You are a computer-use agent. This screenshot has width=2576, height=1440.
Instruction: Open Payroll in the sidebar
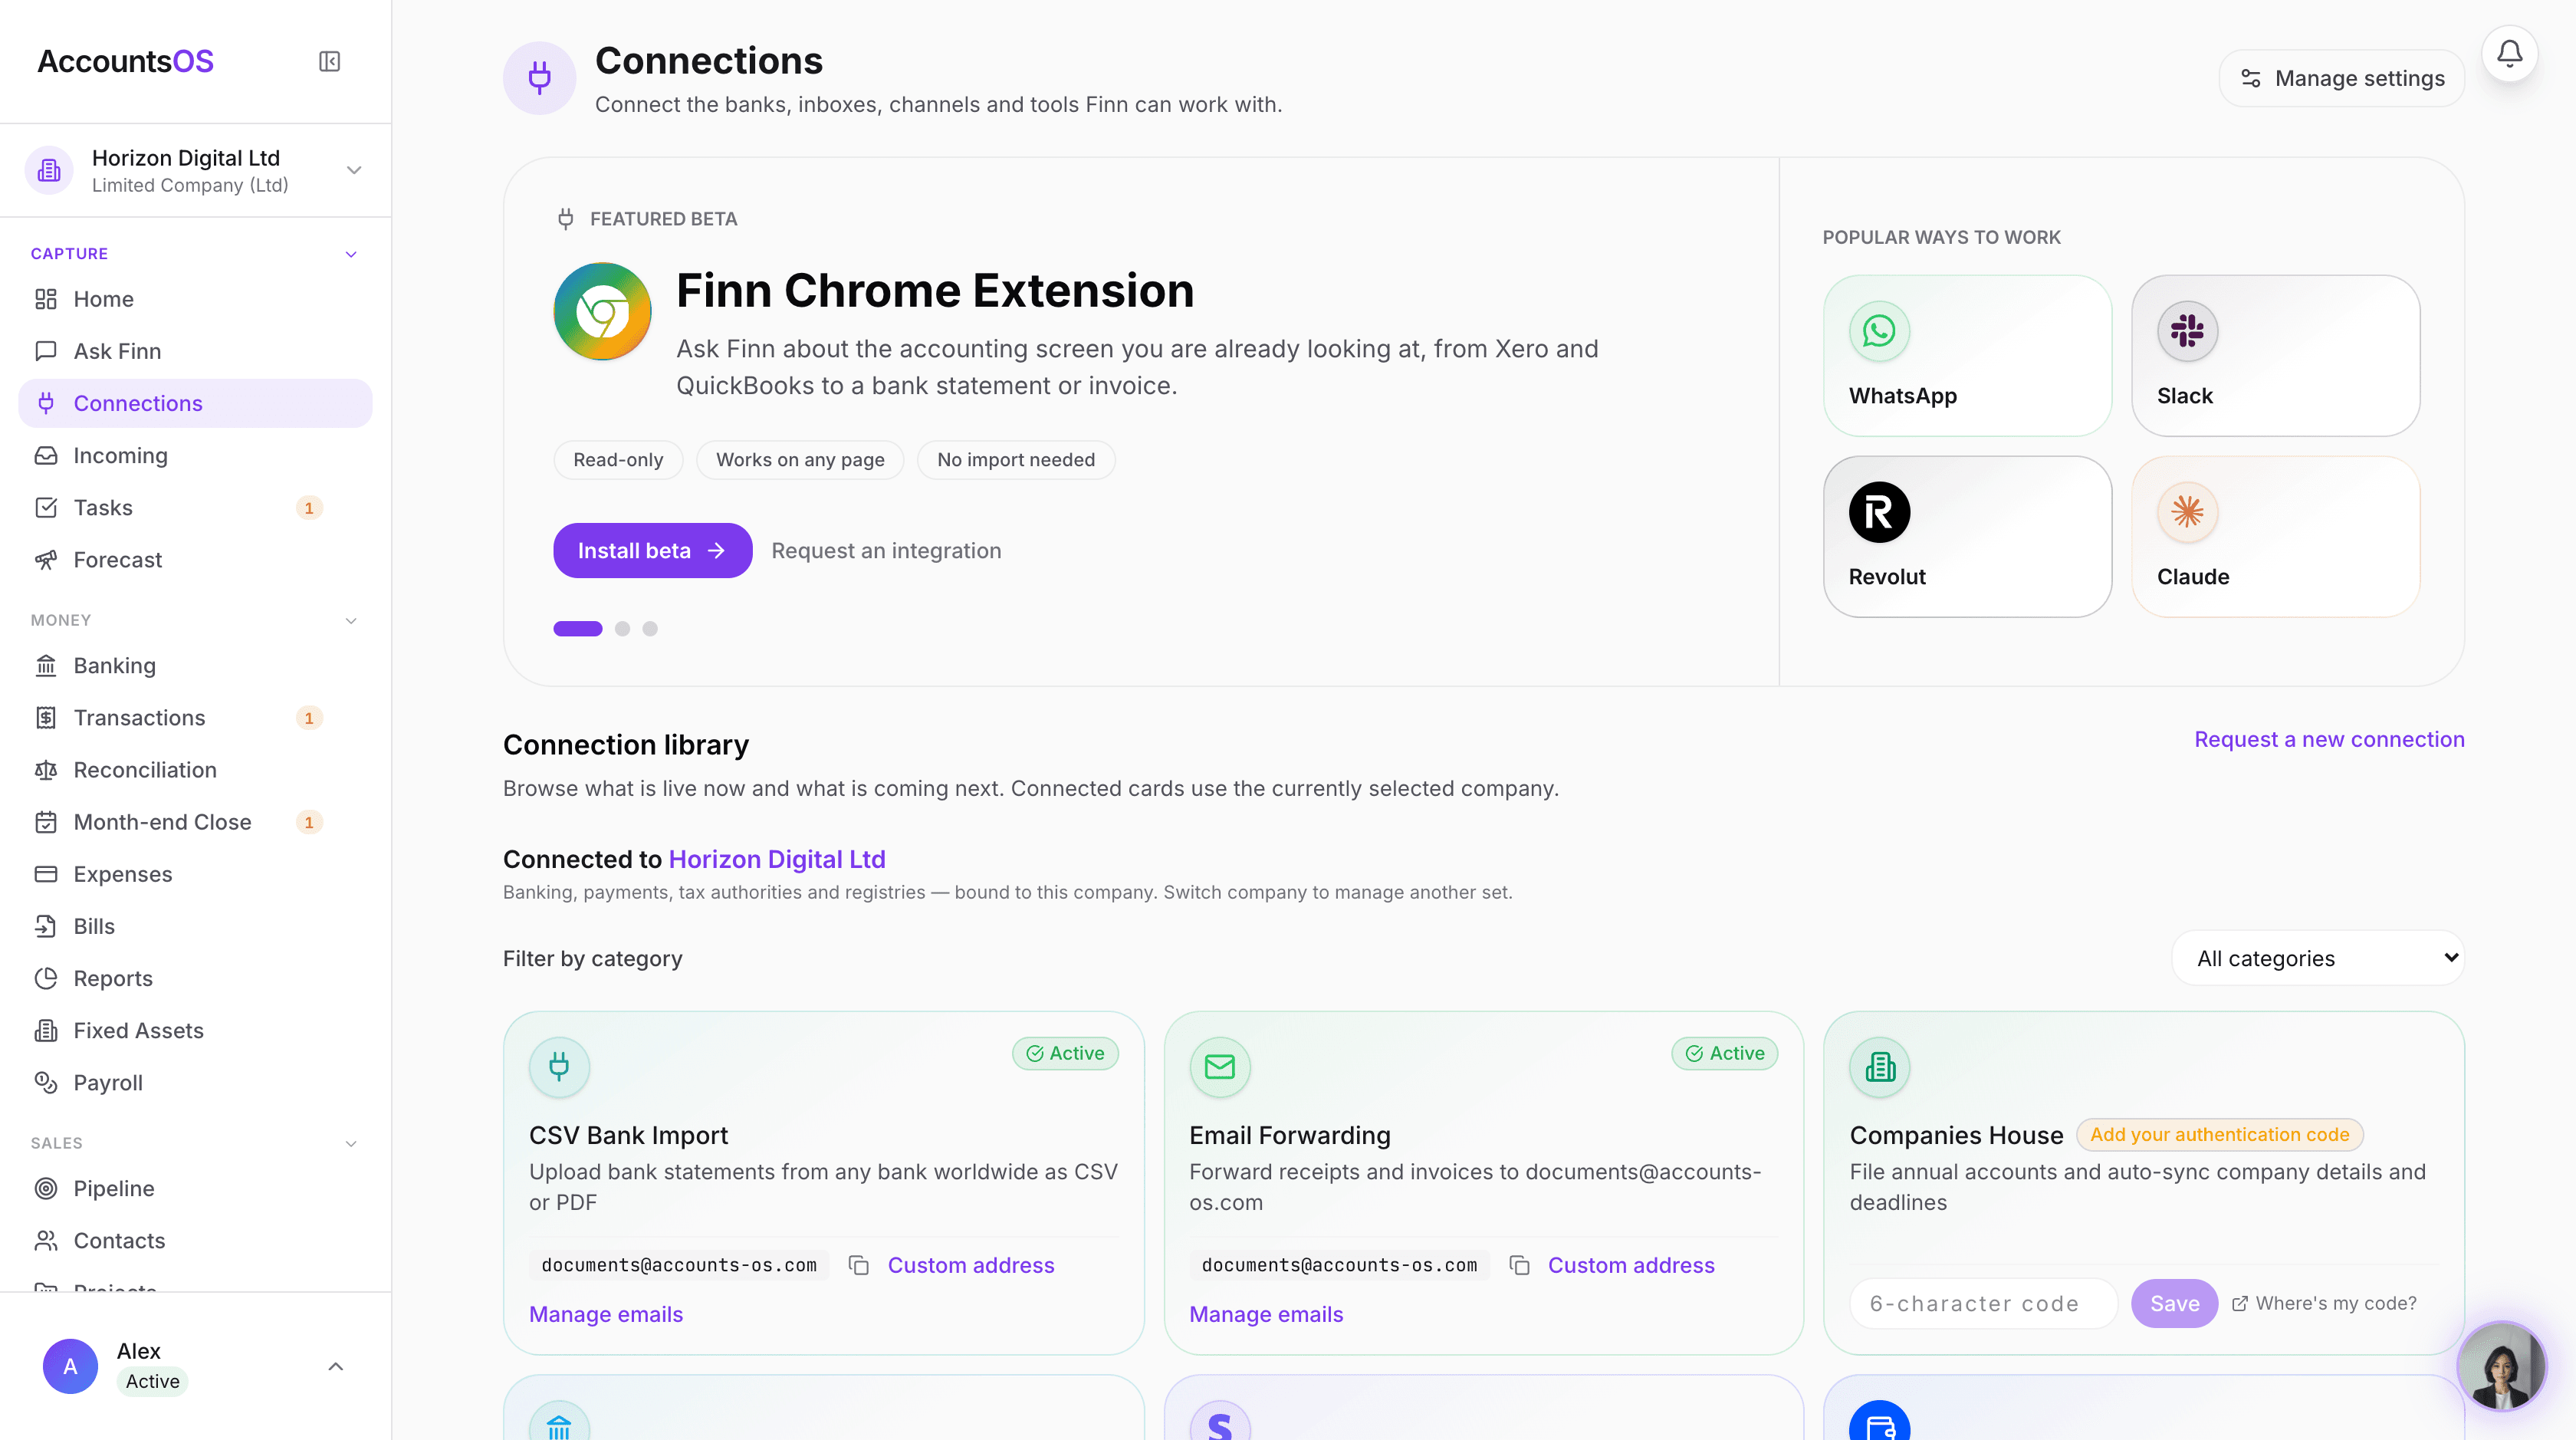(195, 1082)
